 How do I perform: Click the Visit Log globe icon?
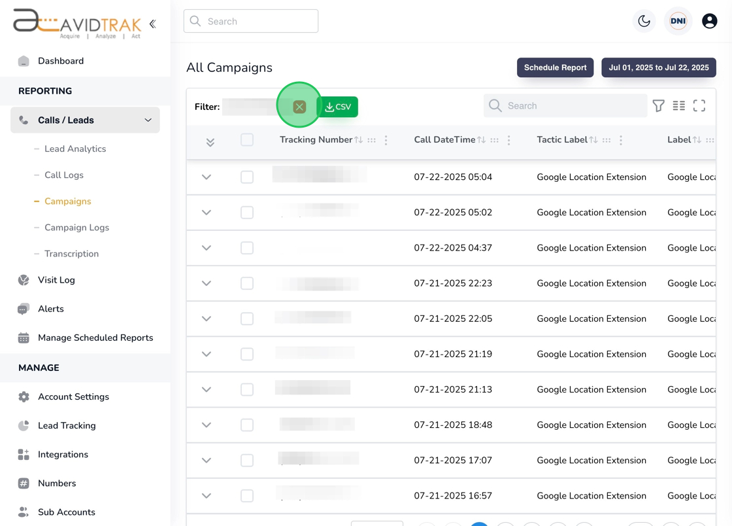coord(24,280)
